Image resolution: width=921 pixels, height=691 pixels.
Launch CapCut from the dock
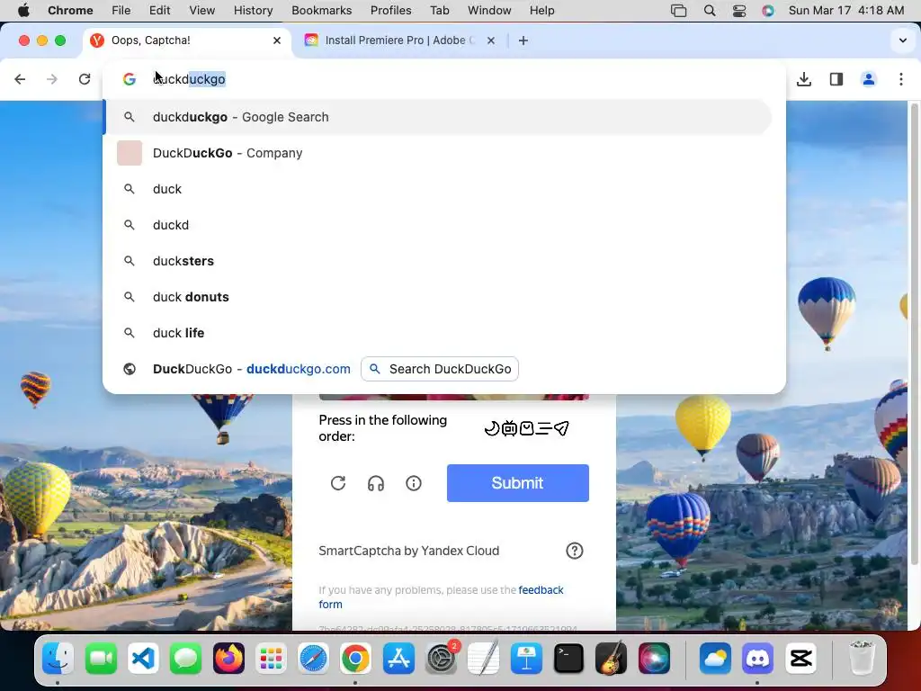point(800,658)
